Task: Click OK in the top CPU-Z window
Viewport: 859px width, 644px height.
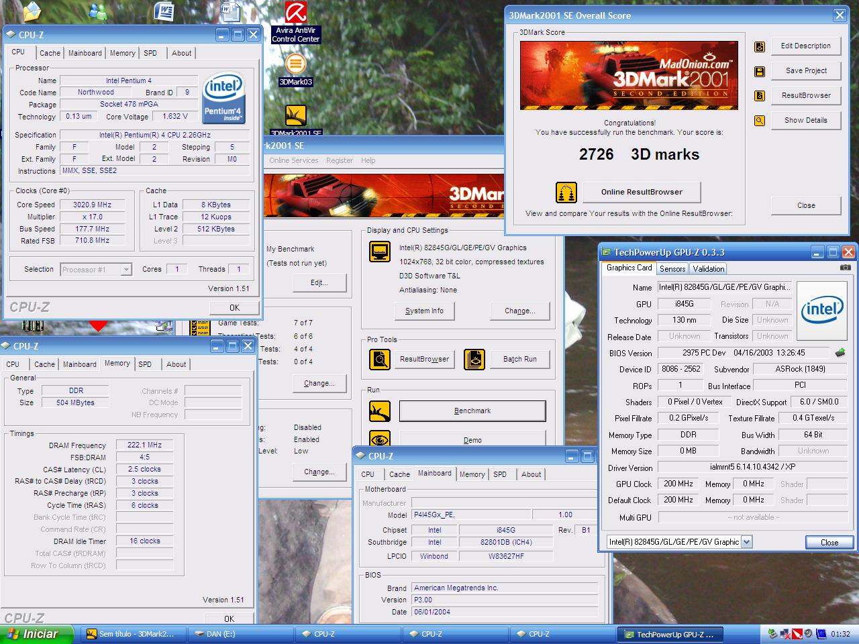Action: [x=234, y=307]
